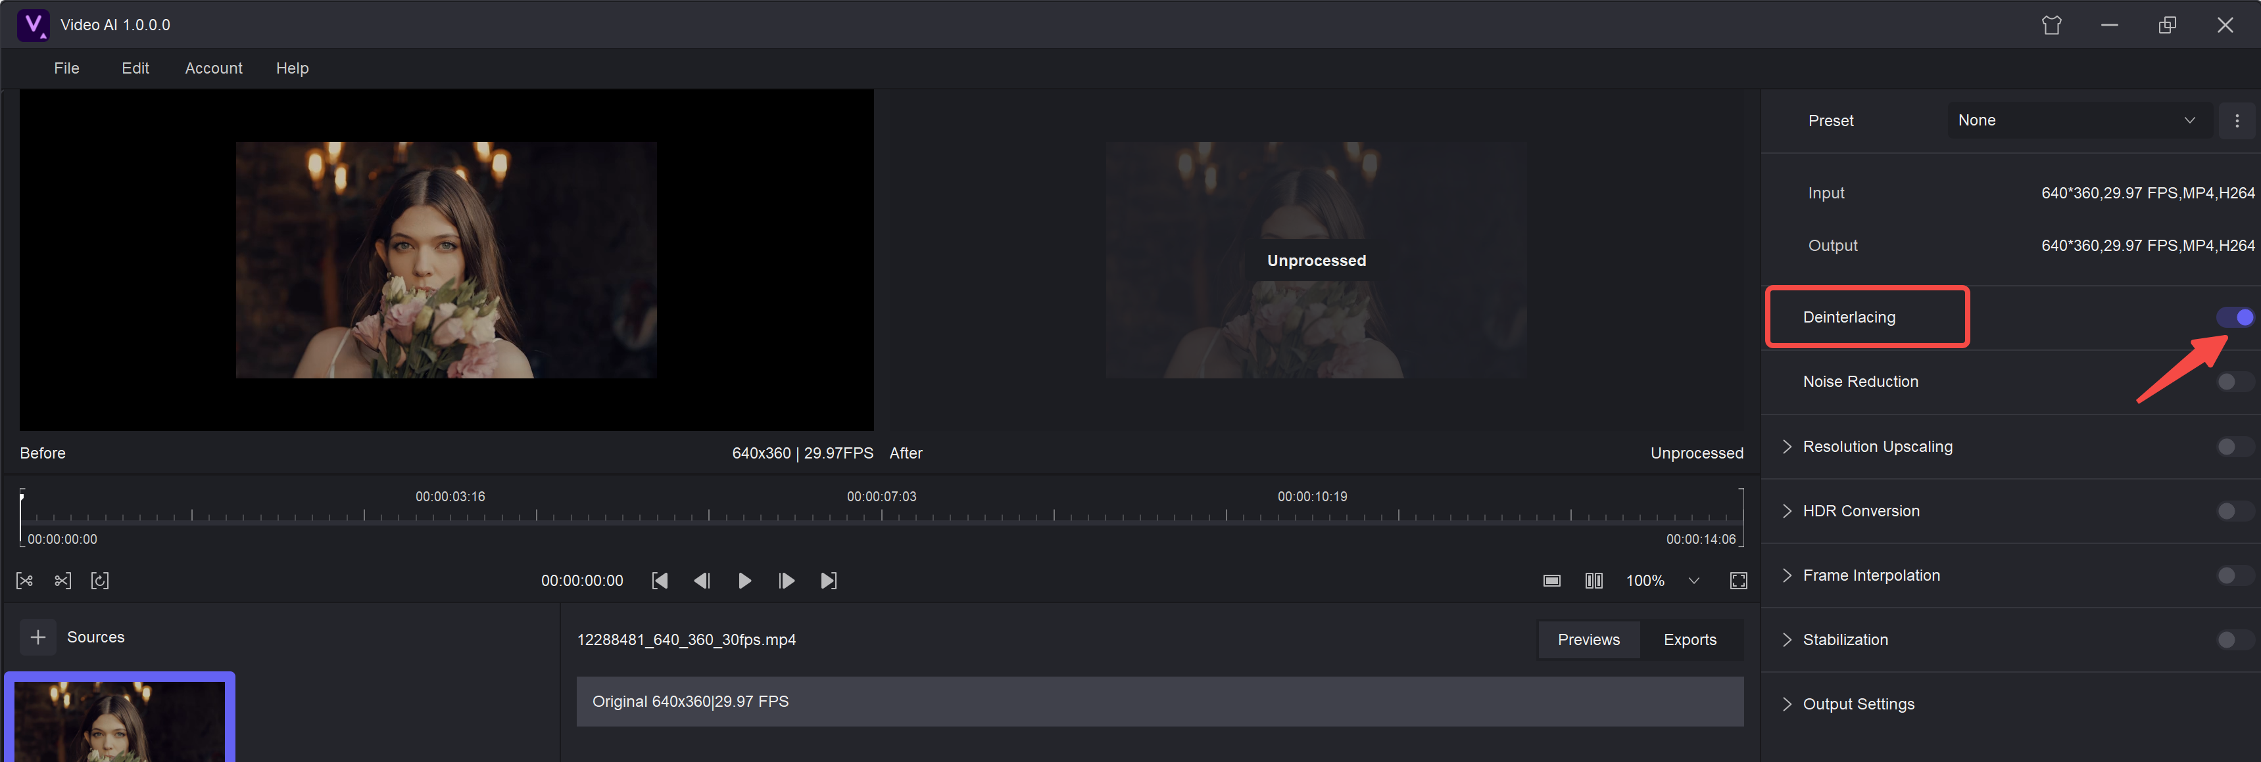
Task: Expand the HDR Conversion section
Action: [1787, 511]
